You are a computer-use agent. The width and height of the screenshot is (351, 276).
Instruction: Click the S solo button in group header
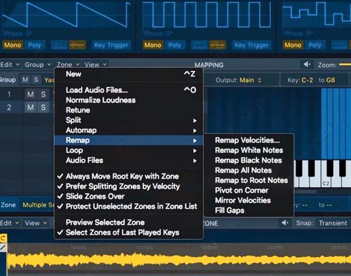(36, 80)
